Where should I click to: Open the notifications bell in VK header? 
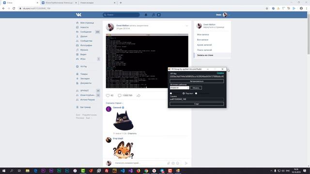tap(146, 15)
